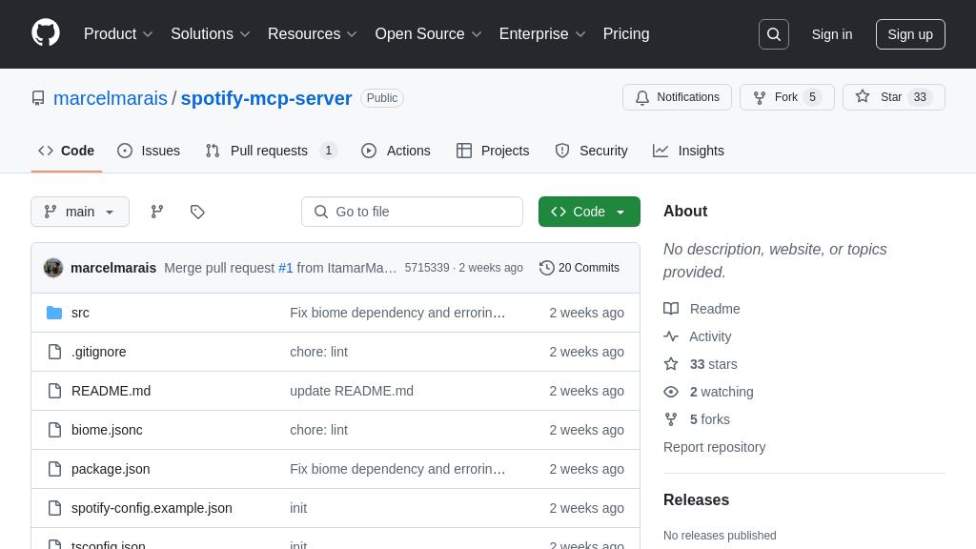Expand the Resources menu
The width and height of the screenshot is (976, 549).
click(x=313, y=34)
